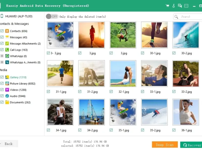Select the Gallery (1310) label
This screenshot has width=202, height=151.
18,77
